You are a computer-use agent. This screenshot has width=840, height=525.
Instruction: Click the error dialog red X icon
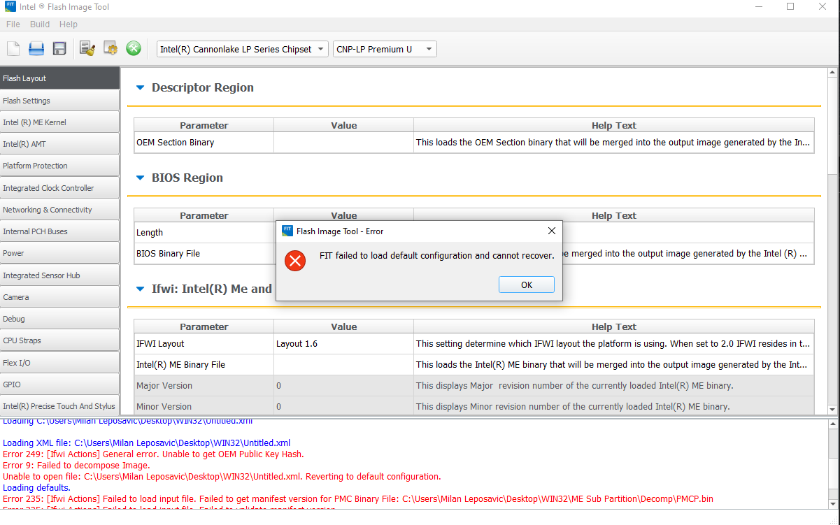(x=295, y=261)
